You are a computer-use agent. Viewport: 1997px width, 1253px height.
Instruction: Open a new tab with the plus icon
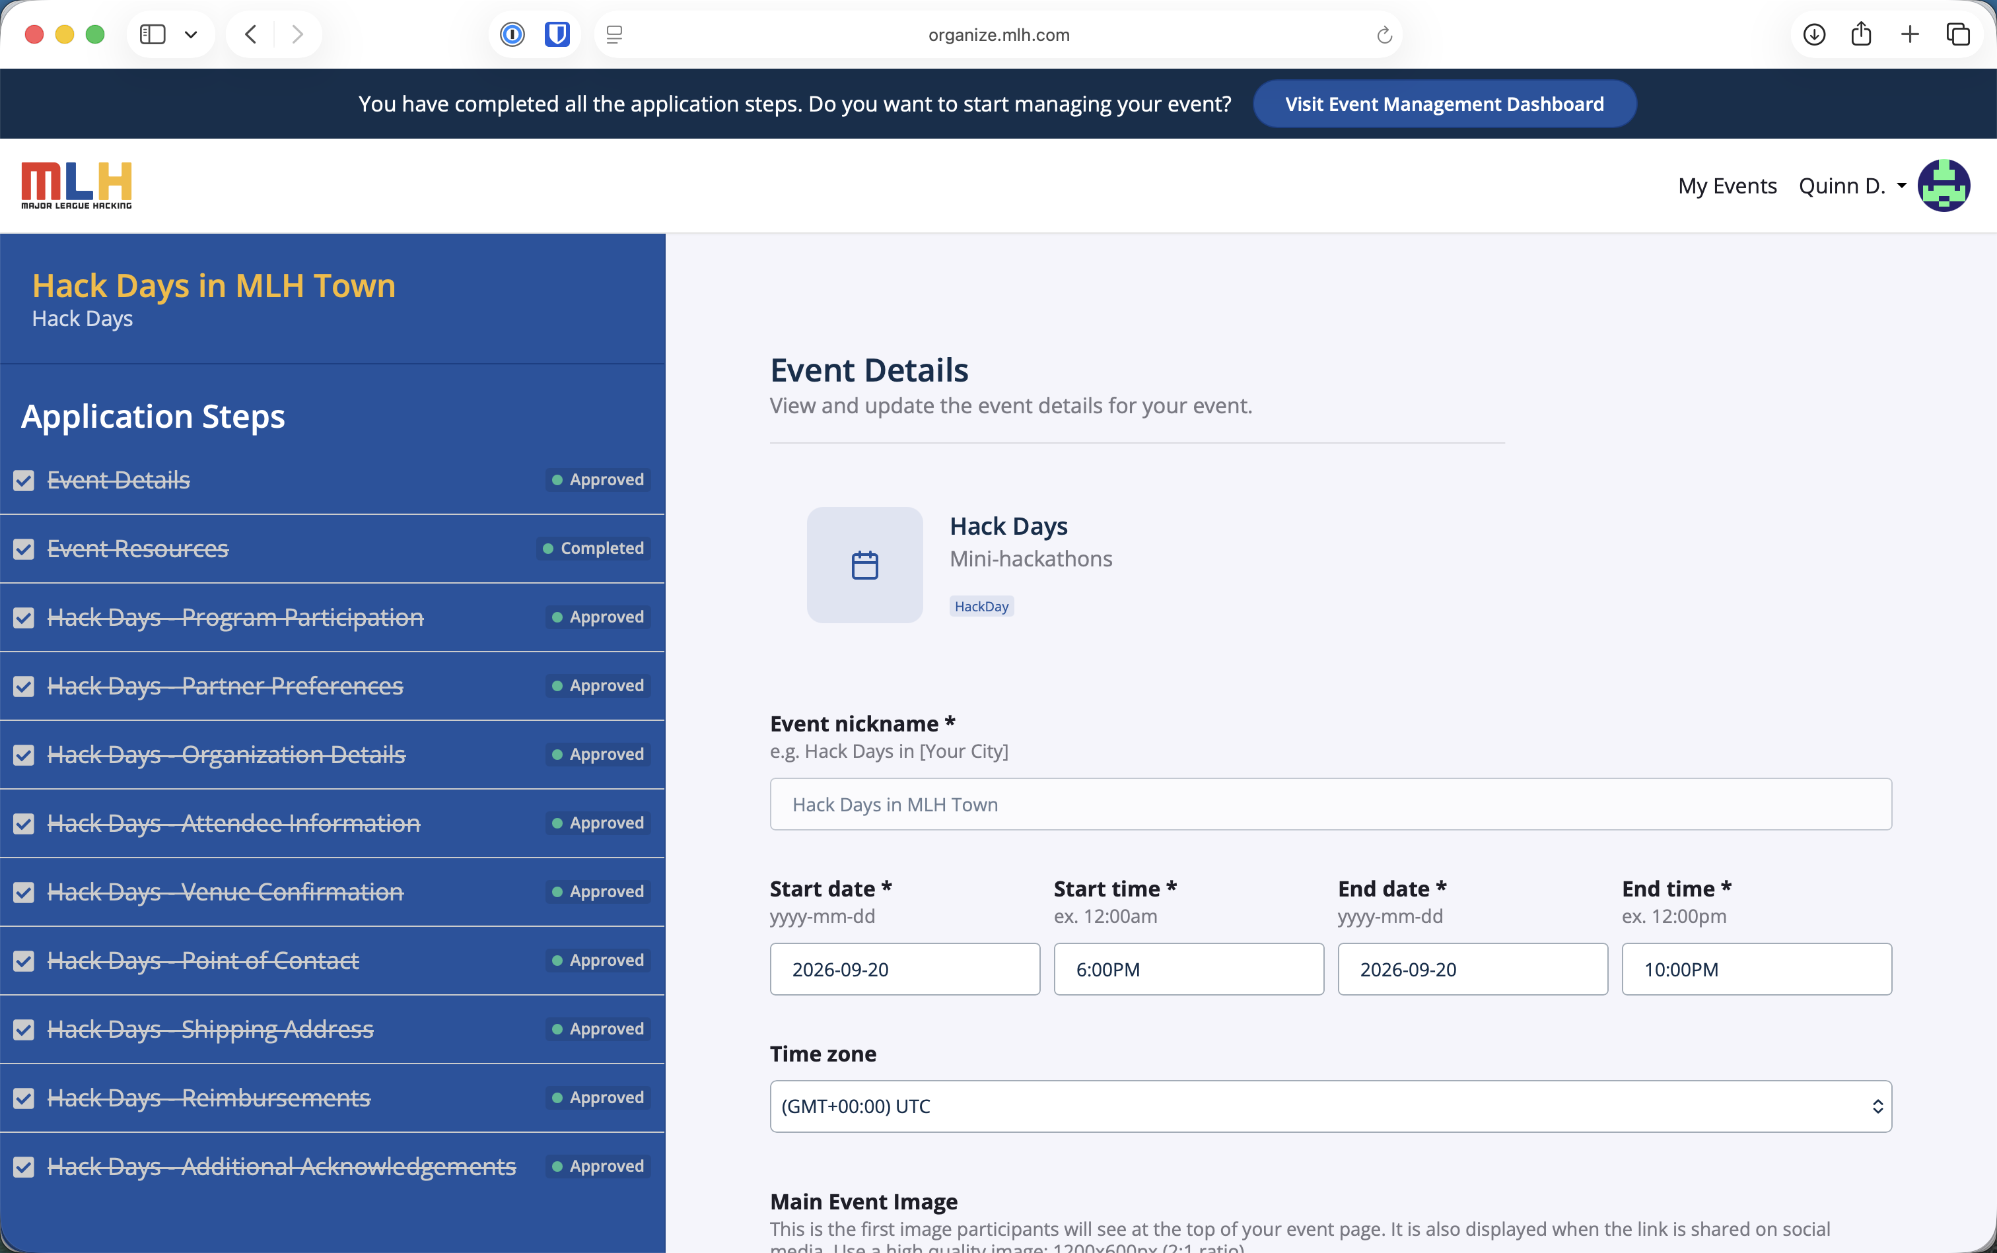click(x=1910, y=34)
